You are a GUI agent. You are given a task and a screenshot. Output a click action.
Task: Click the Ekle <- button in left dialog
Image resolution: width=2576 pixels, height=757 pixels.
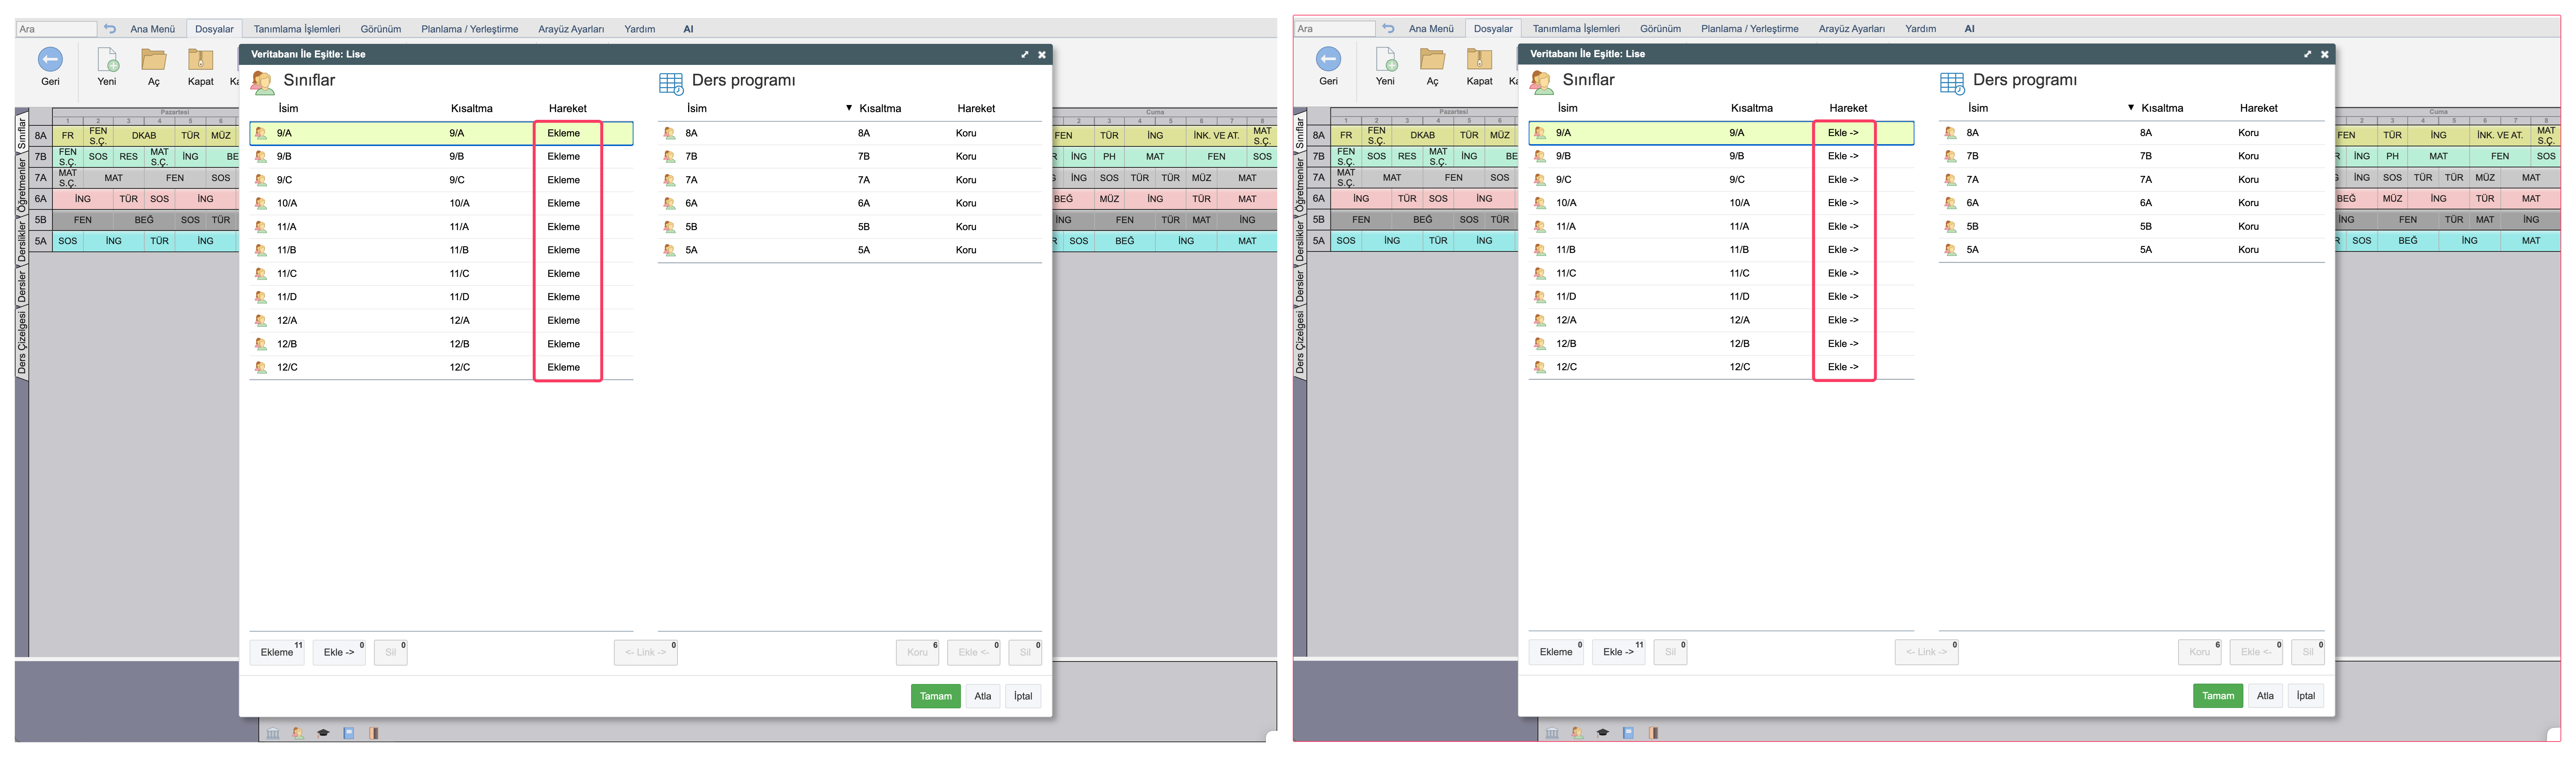coord(973,652)
